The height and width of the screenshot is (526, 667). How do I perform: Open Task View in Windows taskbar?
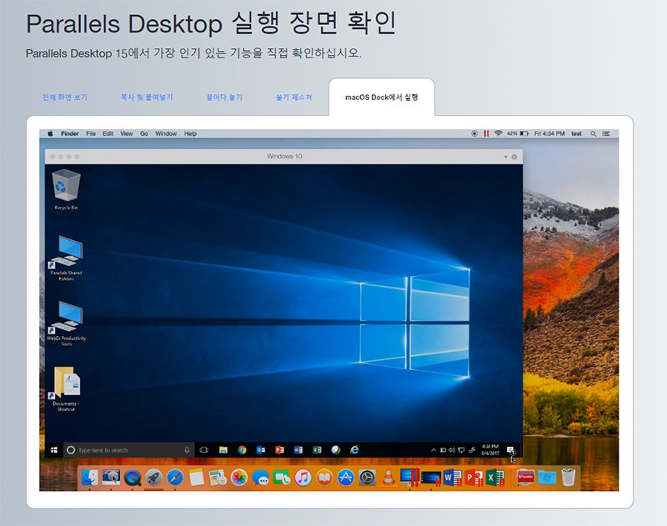203,450
